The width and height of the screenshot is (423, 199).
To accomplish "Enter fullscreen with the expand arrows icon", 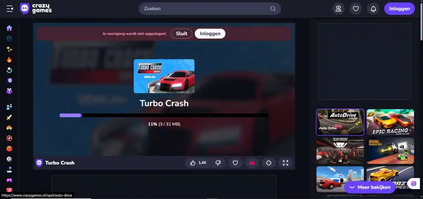I will [285, 163].
